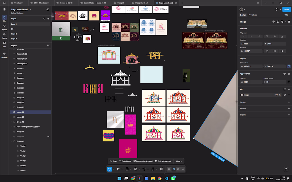292x182 pixels.
Task: Align selection to bottom edge
Action: click(x=282, y=37)
